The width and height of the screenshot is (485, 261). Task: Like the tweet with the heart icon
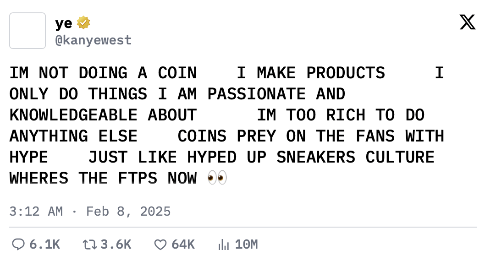pos(160,245)
